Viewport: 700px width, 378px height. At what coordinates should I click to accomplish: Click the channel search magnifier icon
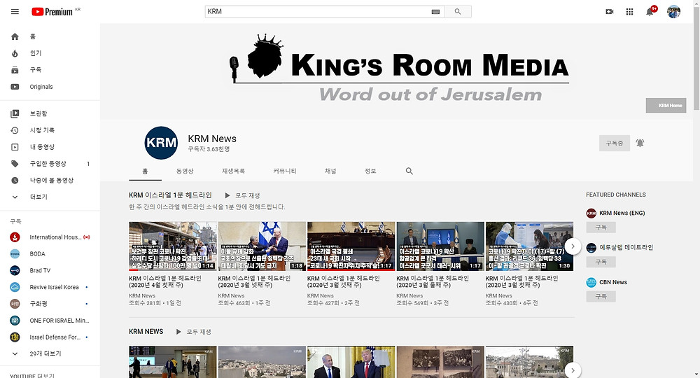pos(409,171)
